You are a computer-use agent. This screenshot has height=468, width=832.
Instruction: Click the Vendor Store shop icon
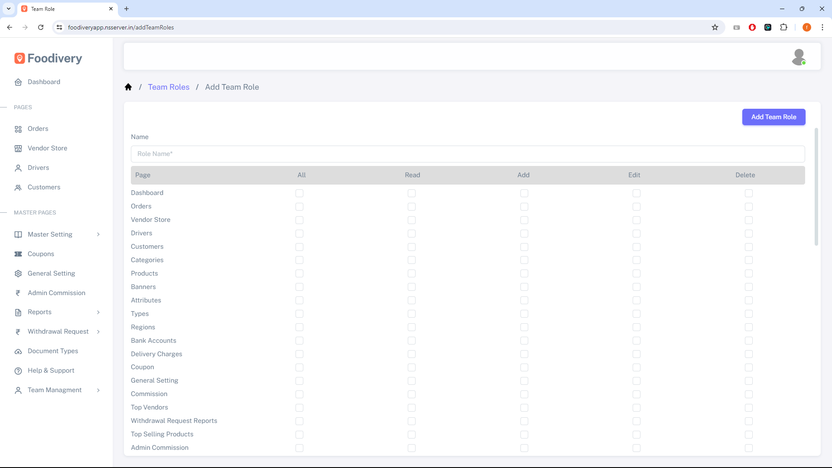click(18, 149)
